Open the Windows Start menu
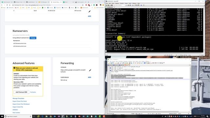Viewport: 210px width, 118px height. click(2, 116)
